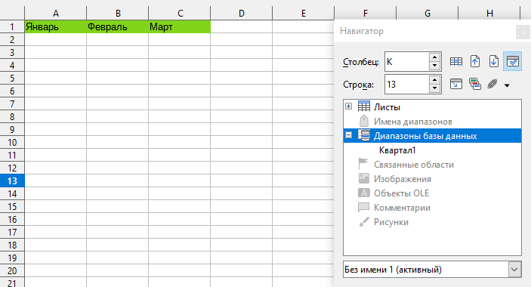Viewport: 531px width, 287px height.
Task: Increase the Строка spinner value
Action: click(434, 80)
